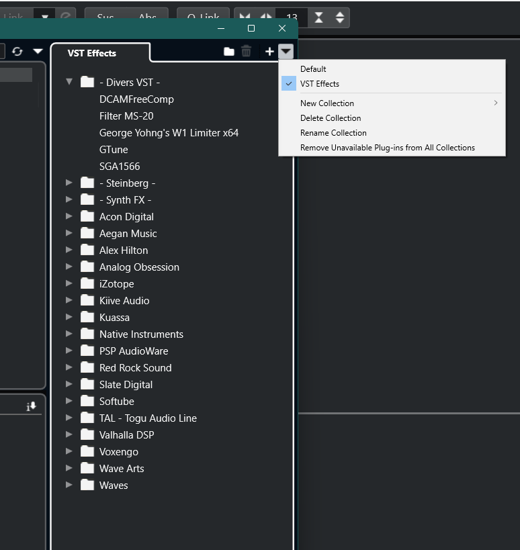The height and width of the screenshot is (550, 520).
Task: Select the checked VST Effects collection
Action: [x=320, y=84]
